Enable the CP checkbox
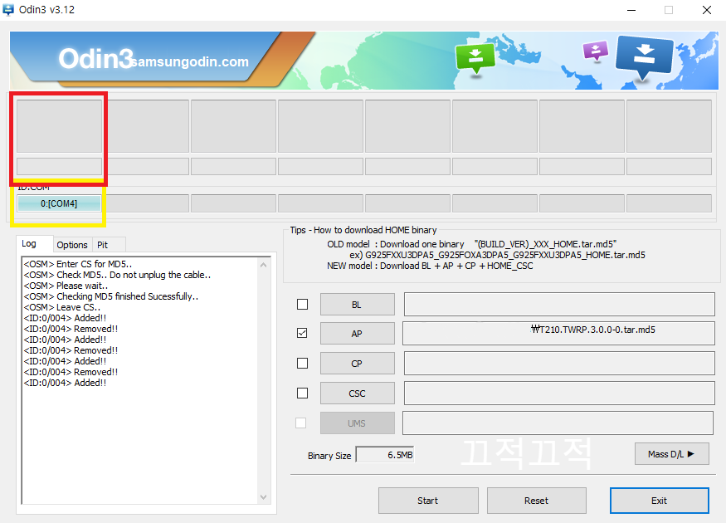The width and height of the screenshot is (726, 523). click(302, 363)
